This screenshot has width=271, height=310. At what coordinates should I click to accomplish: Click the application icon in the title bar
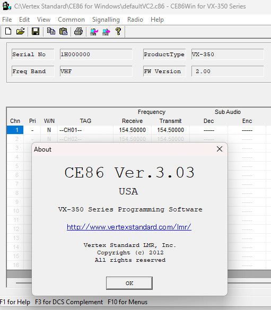[6, 6]
